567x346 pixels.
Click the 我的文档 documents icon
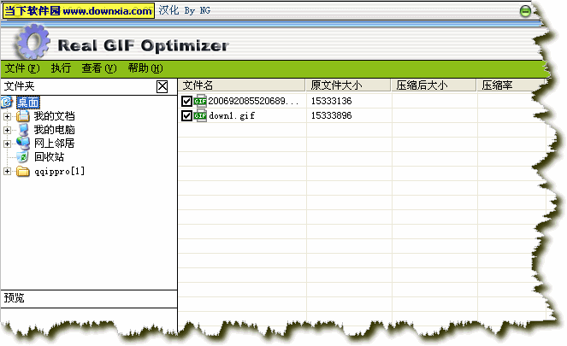pos(23,116)
